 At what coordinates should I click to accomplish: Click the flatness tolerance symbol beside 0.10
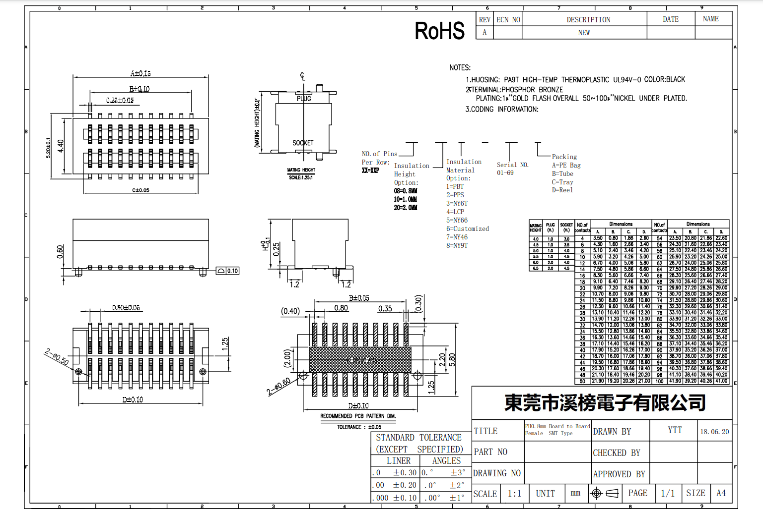[x=221, y=271]
